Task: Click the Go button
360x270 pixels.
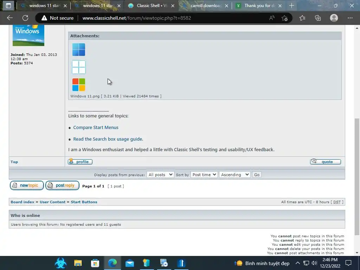Action: [x=257, y=175]
